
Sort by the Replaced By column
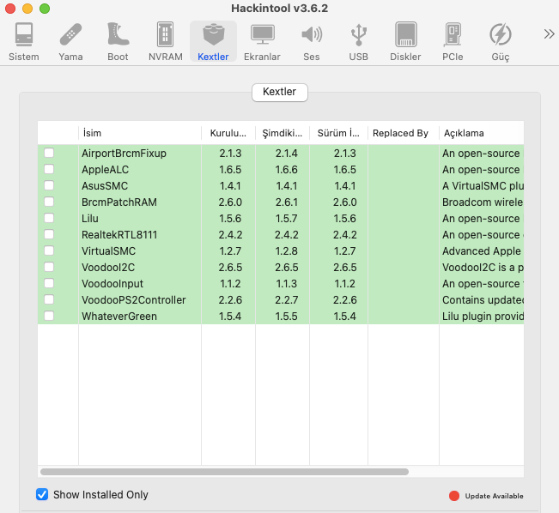click(400, 133)
